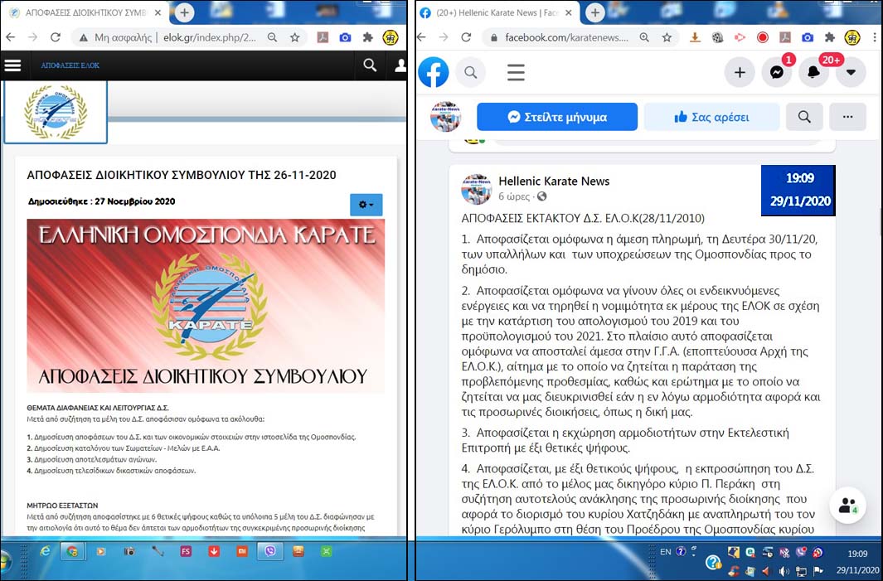Search within the Hellenic Karate News page
This screenshot has width=883, height=581.
804,117
